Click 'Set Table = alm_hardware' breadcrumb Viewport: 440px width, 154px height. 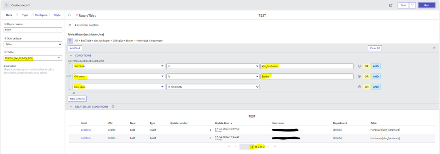95,41
